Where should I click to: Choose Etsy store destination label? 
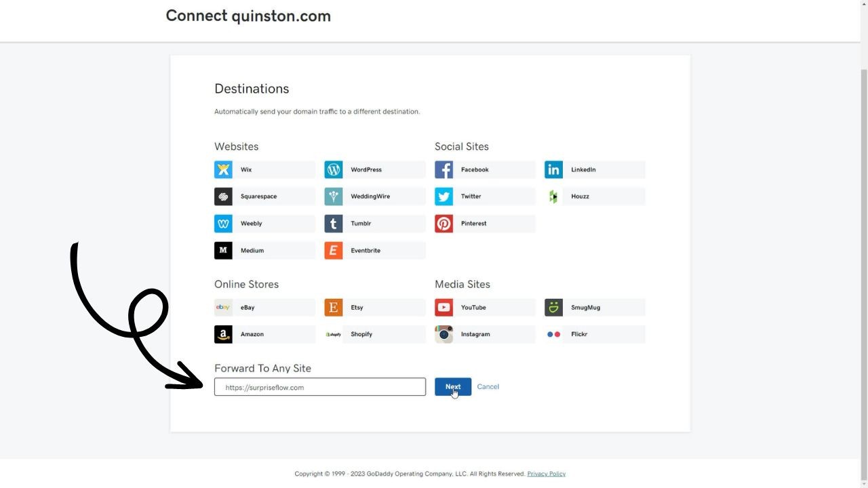357,307
